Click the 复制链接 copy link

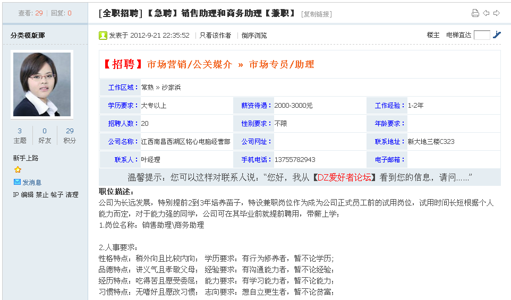point(317,14)
